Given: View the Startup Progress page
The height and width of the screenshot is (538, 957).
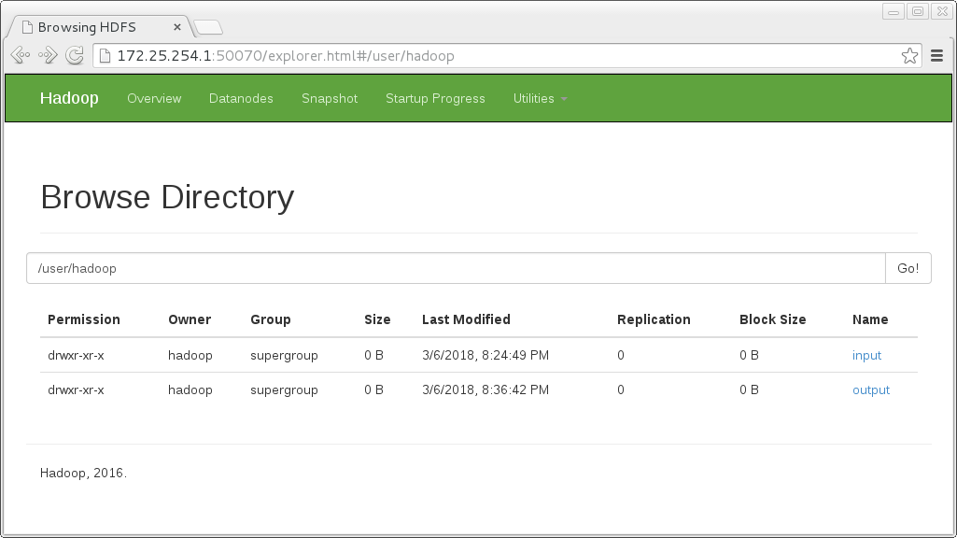Looking at the screenshot, I should (435, 98).
